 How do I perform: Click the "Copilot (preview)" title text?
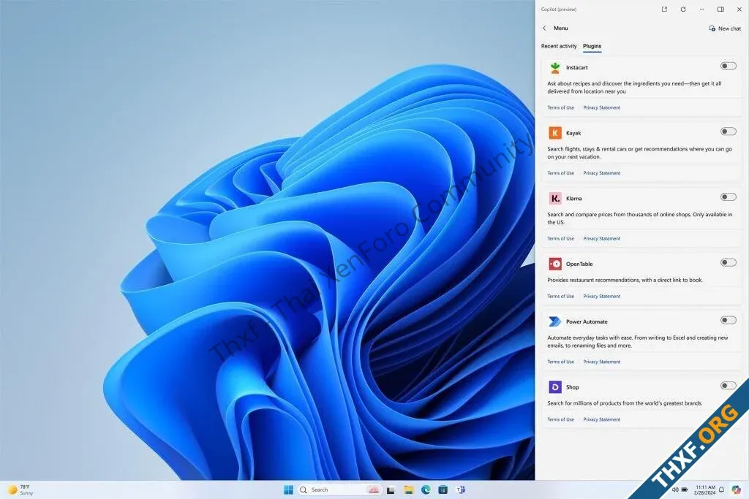click(x=558, y=9)
